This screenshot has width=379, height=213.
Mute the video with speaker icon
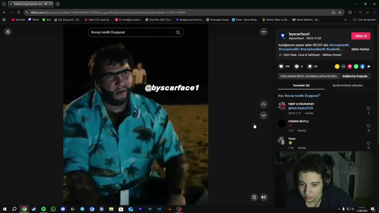pos(264,197)
